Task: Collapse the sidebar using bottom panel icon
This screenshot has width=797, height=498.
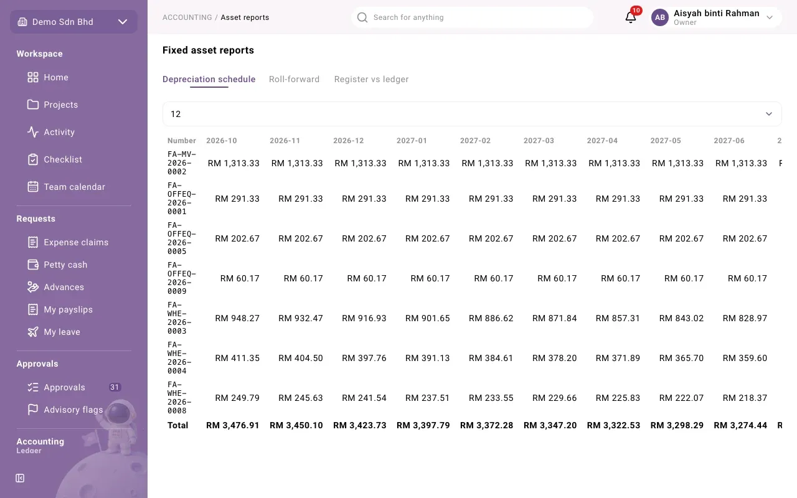Action: pyautogui.click(x=20, y=478)
